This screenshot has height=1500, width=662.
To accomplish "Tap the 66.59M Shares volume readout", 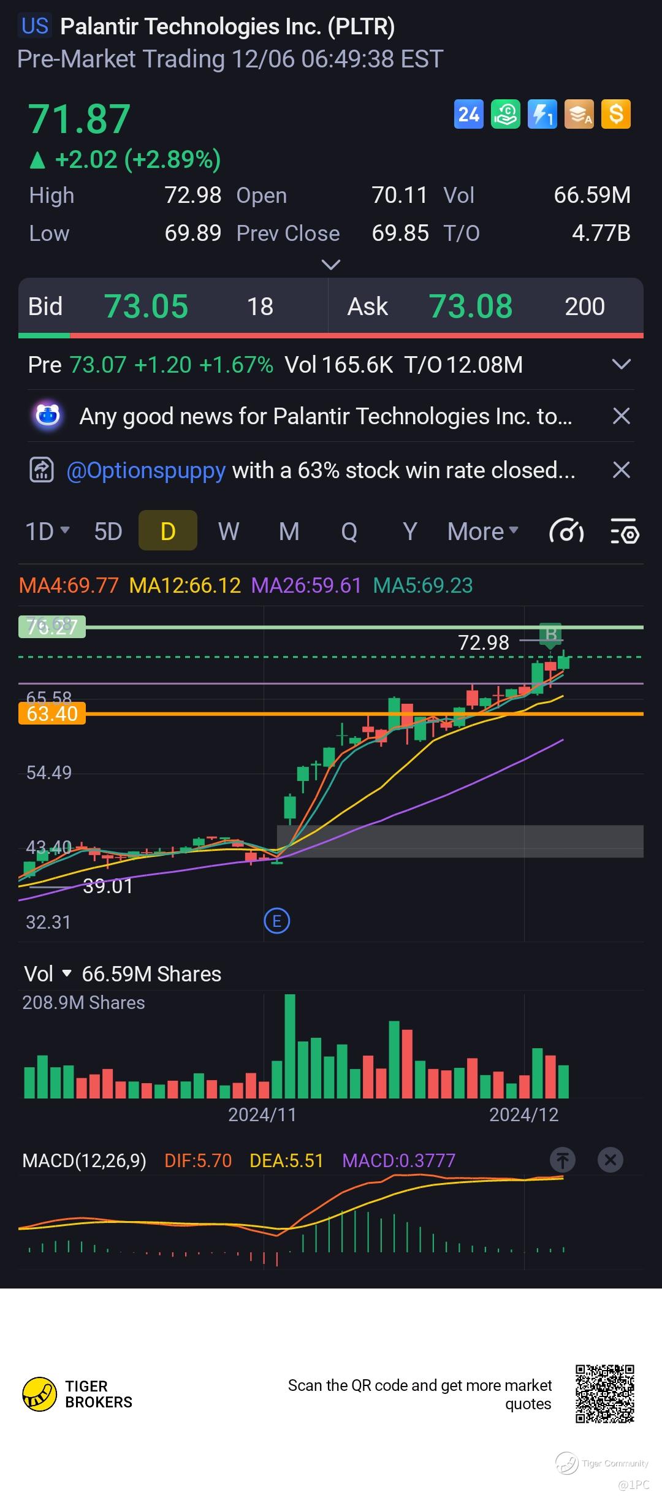I will pyautogui.click(x=151, y=974).
